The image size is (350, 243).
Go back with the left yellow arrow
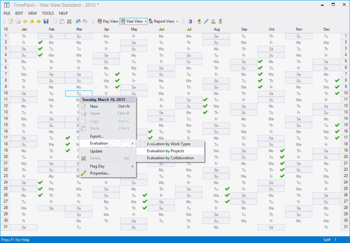(25, 21)
